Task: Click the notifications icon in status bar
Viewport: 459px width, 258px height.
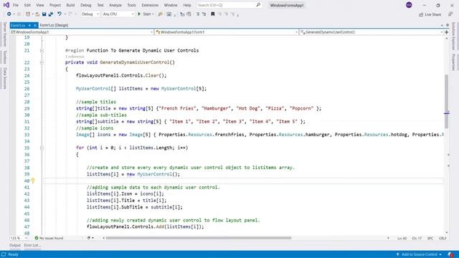Action: click(450, 254)
